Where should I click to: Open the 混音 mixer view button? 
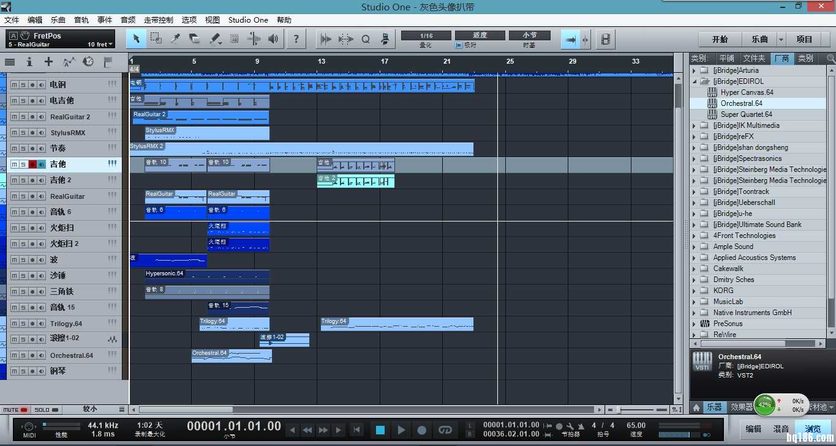click(x=781, y=429)
